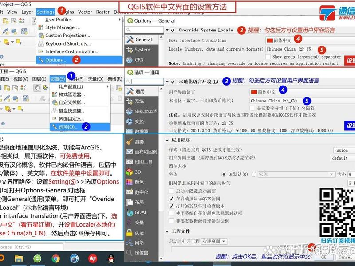Image resolution: width=355 pixels, height=266 pixels.
Task: Open 用户界面语言 简体中文 dropdown
Action: [x=302, y=92]
